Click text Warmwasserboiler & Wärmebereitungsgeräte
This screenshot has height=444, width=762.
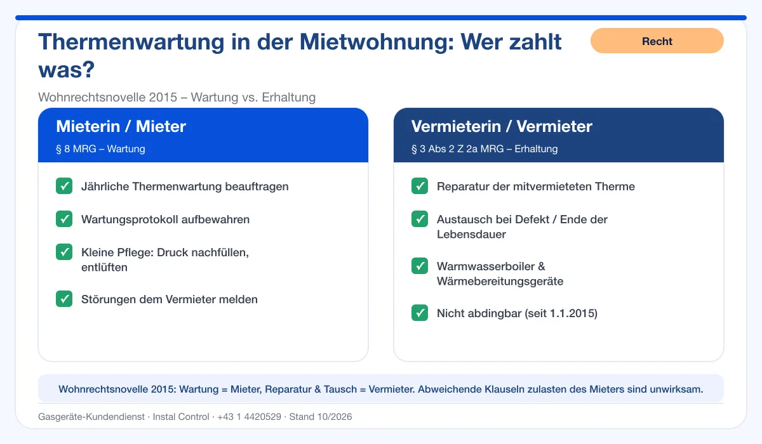point(500,273)
